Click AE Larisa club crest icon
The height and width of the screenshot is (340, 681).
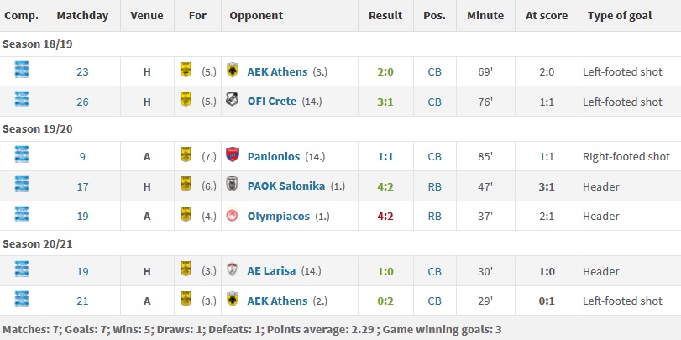tap(233, 269)
